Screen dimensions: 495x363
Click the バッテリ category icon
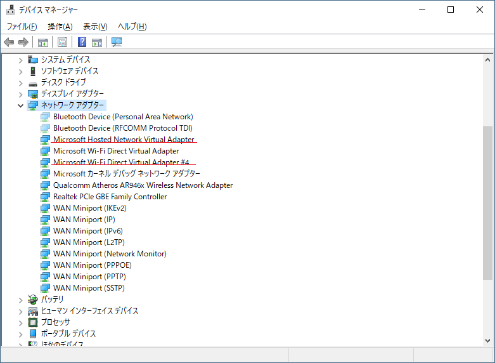(33, 299)
